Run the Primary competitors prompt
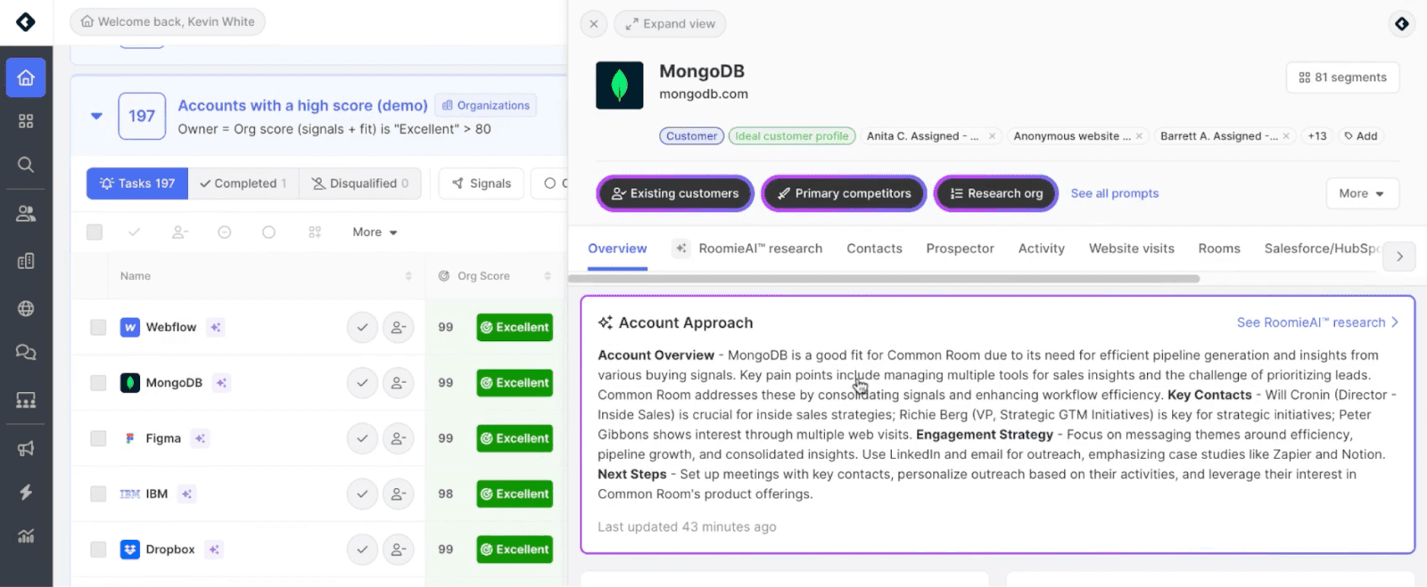The image size is (1427, 587). [844, 193]
